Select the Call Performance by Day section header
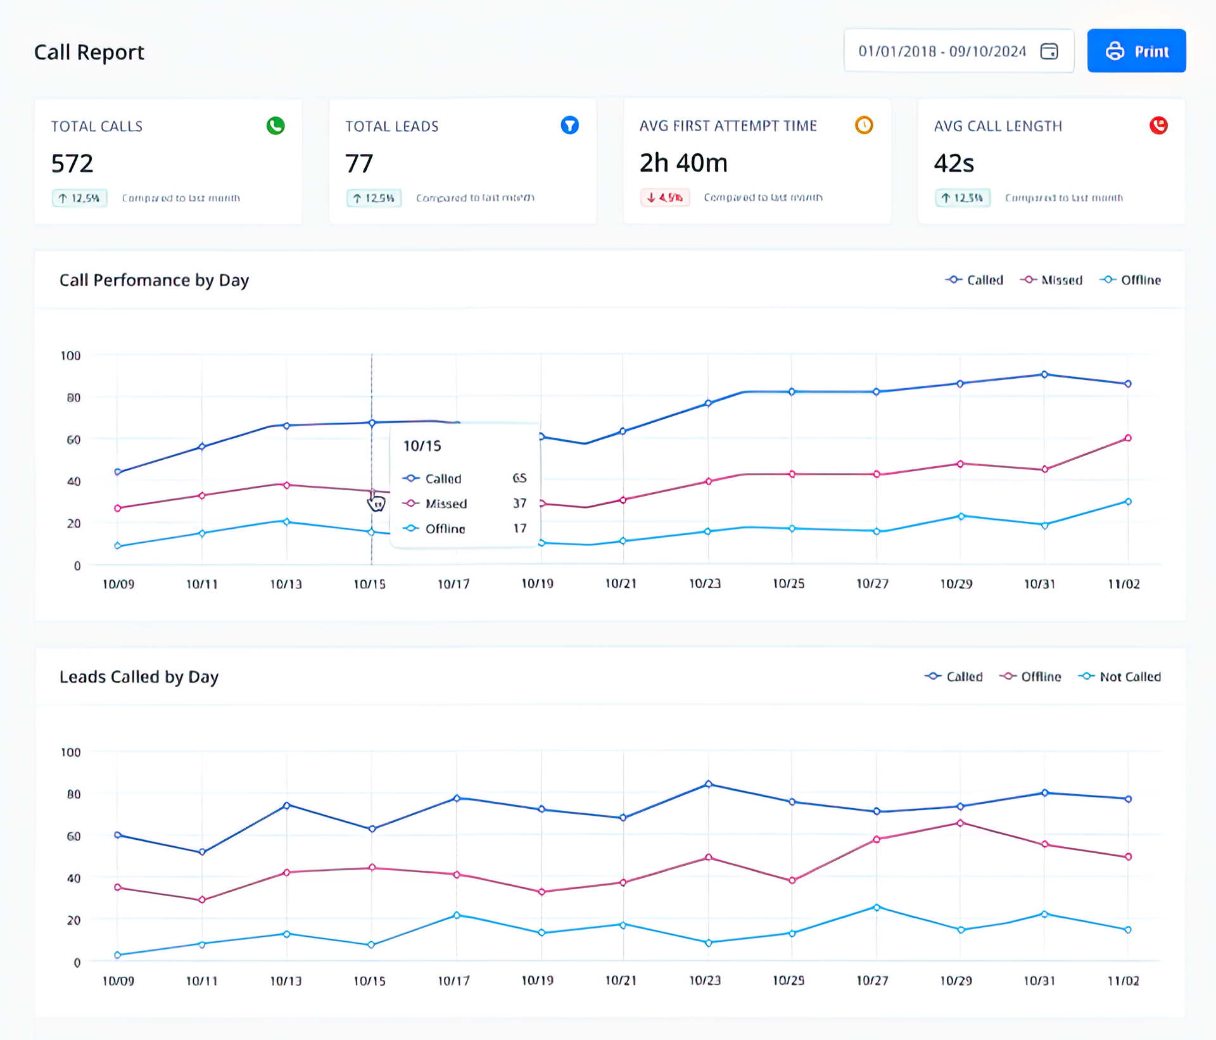This screenshot has width=1216, height=1040. 155,279
